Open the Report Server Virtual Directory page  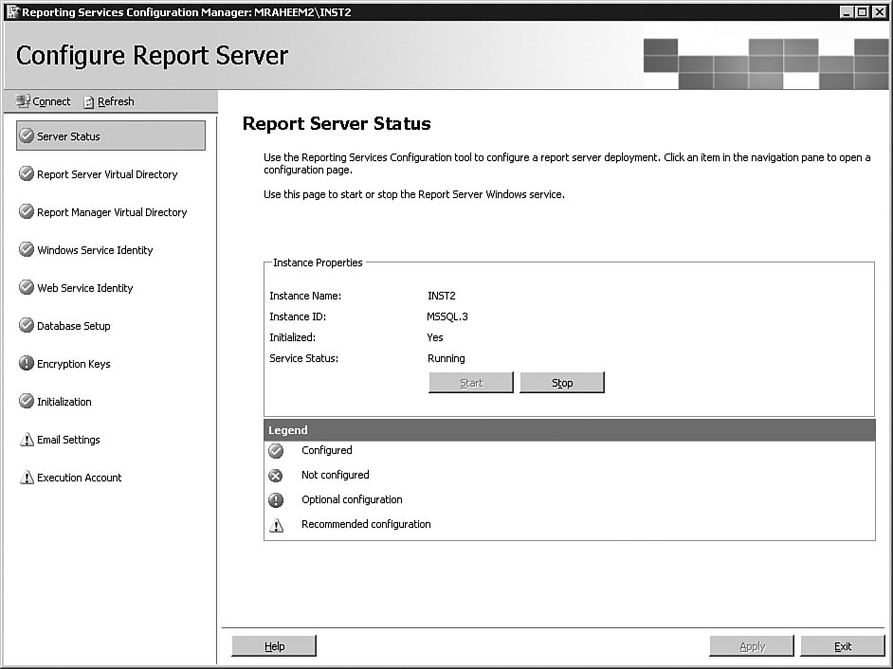[x=107, y=174]
